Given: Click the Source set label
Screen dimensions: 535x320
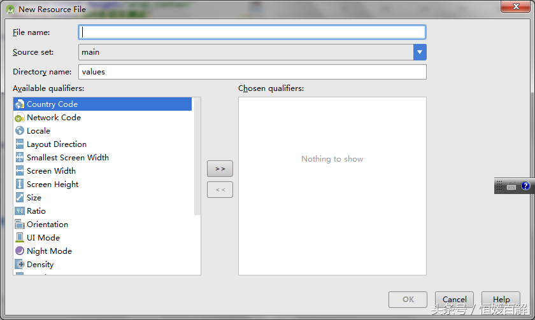Looking at the screenshot, I should pos(33,52).
